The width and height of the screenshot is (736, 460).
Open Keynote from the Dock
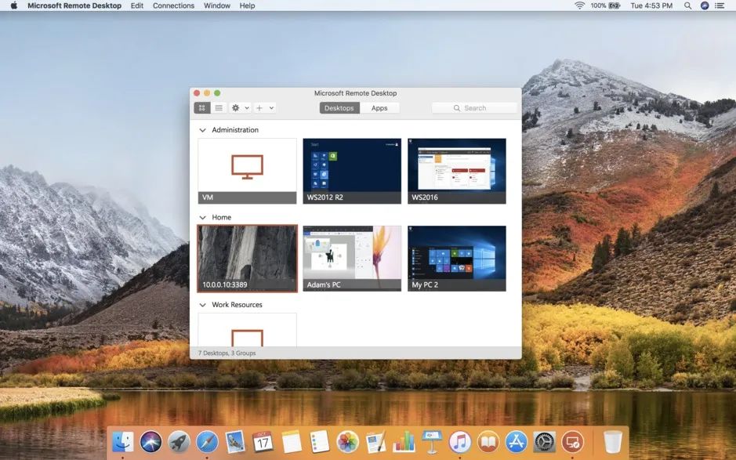pyautogui.click(x=432, y=442)
